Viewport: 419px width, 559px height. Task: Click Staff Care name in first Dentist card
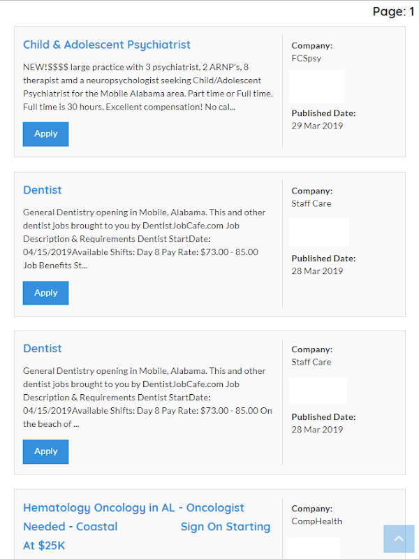[x=311, y=203]
